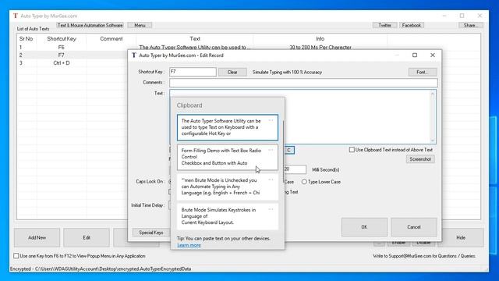Click the Info column header
Viewport: 499px width, 281px height.
tap(320, 39)
